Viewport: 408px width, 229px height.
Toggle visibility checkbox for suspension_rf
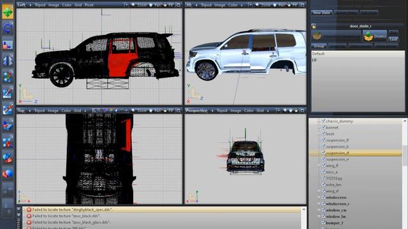(323, 153)
